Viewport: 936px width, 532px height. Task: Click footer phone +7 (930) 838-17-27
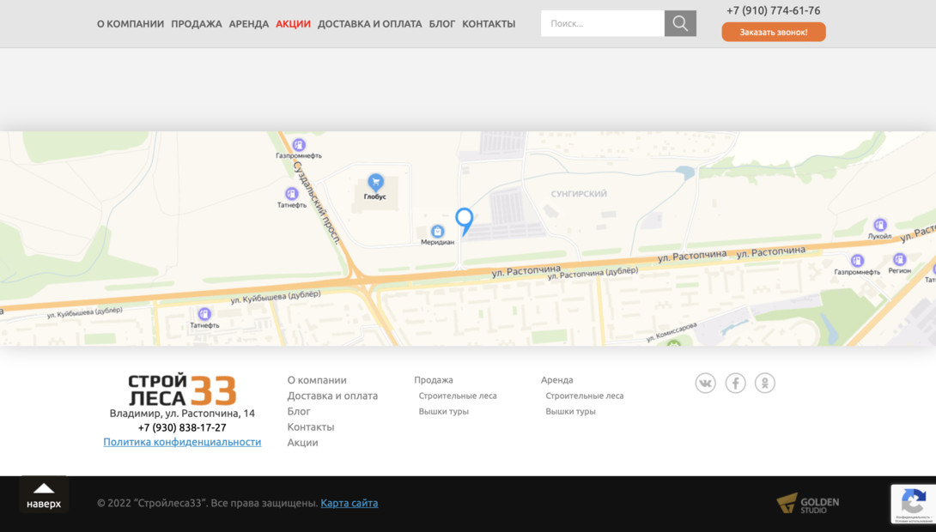(x=182, y=427)
